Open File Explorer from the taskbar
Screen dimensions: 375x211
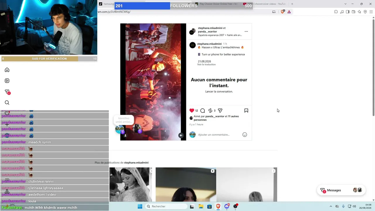[x=201, y=206]
